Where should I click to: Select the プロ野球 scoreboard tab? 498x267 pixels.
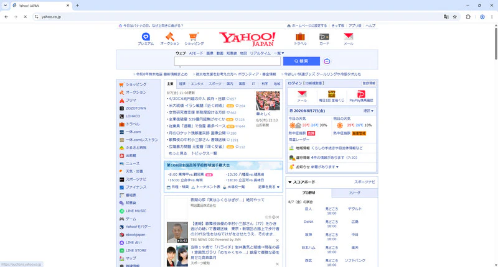tap(309, 193)
